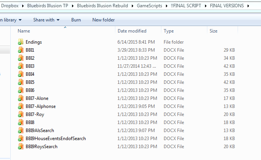Click the 29 KB size cell

coord(229,50)
